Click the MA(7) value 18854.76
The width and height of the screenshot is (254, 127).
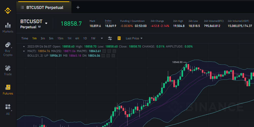click(x=44, y=51)
